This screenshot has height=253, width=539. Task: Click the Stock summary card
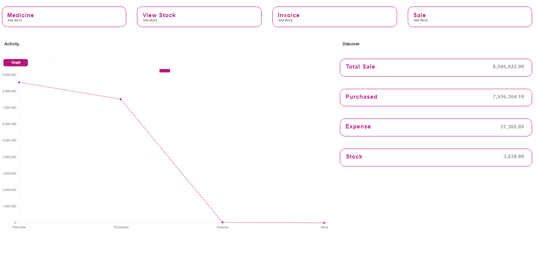tap(436, 157)
